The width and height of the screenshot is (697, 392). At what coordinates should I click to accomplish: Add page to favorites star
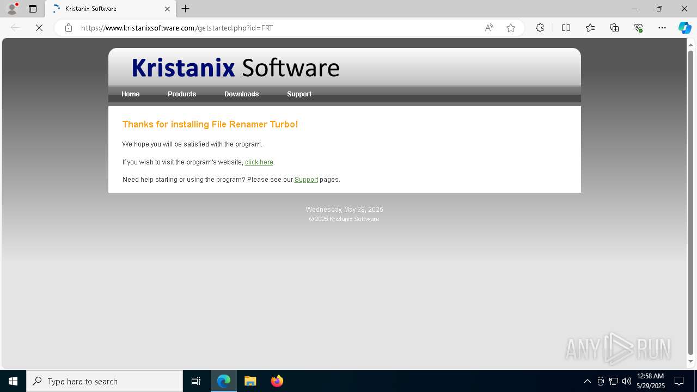click(511, 28)
